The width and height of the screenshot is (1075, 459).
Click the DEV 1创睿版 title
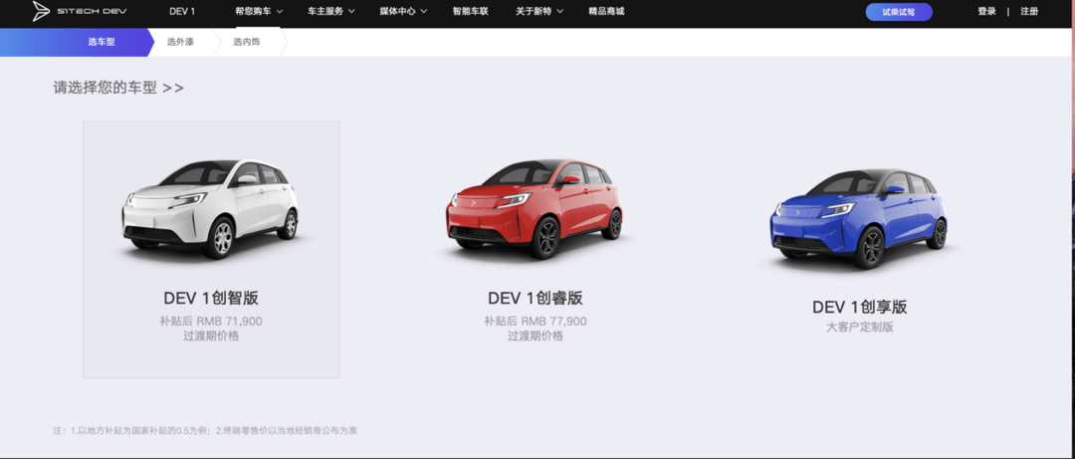click(x=535, y=299)
